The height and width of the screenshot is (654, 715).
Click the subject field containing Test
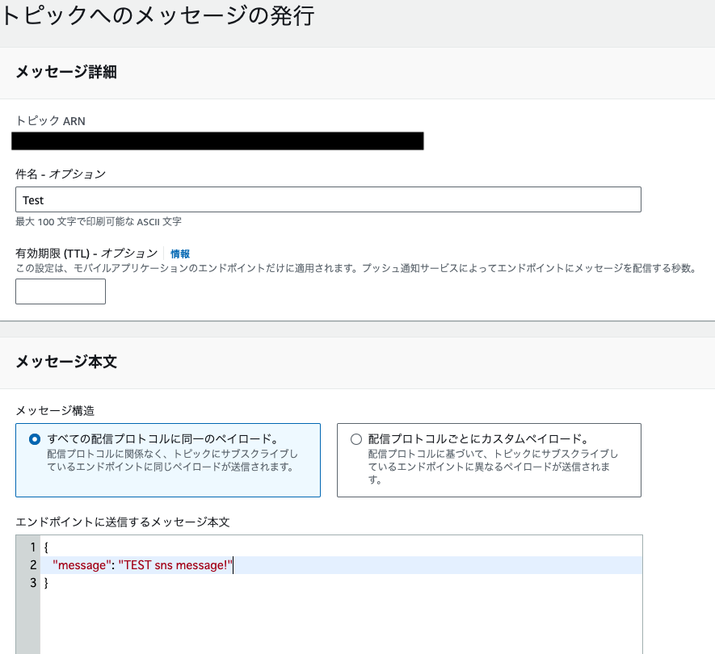pyautogui.click(x=328, y=199)
